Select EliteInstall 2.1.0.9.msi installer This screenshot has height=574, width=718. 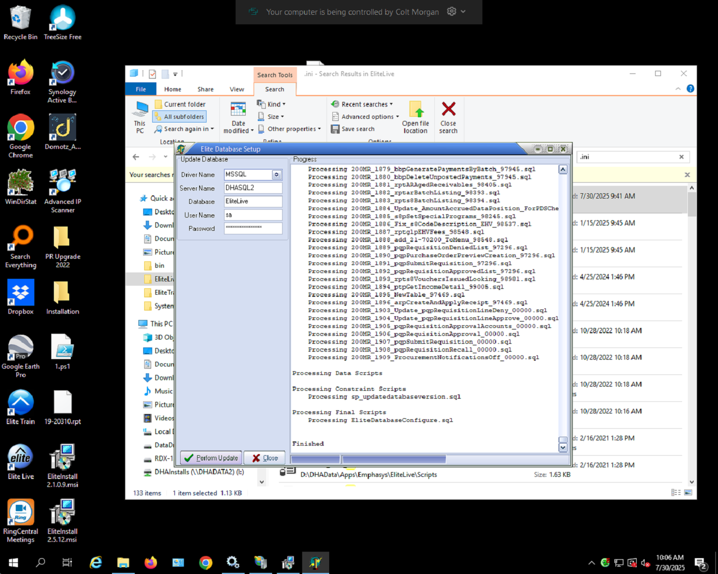(62, 466)
